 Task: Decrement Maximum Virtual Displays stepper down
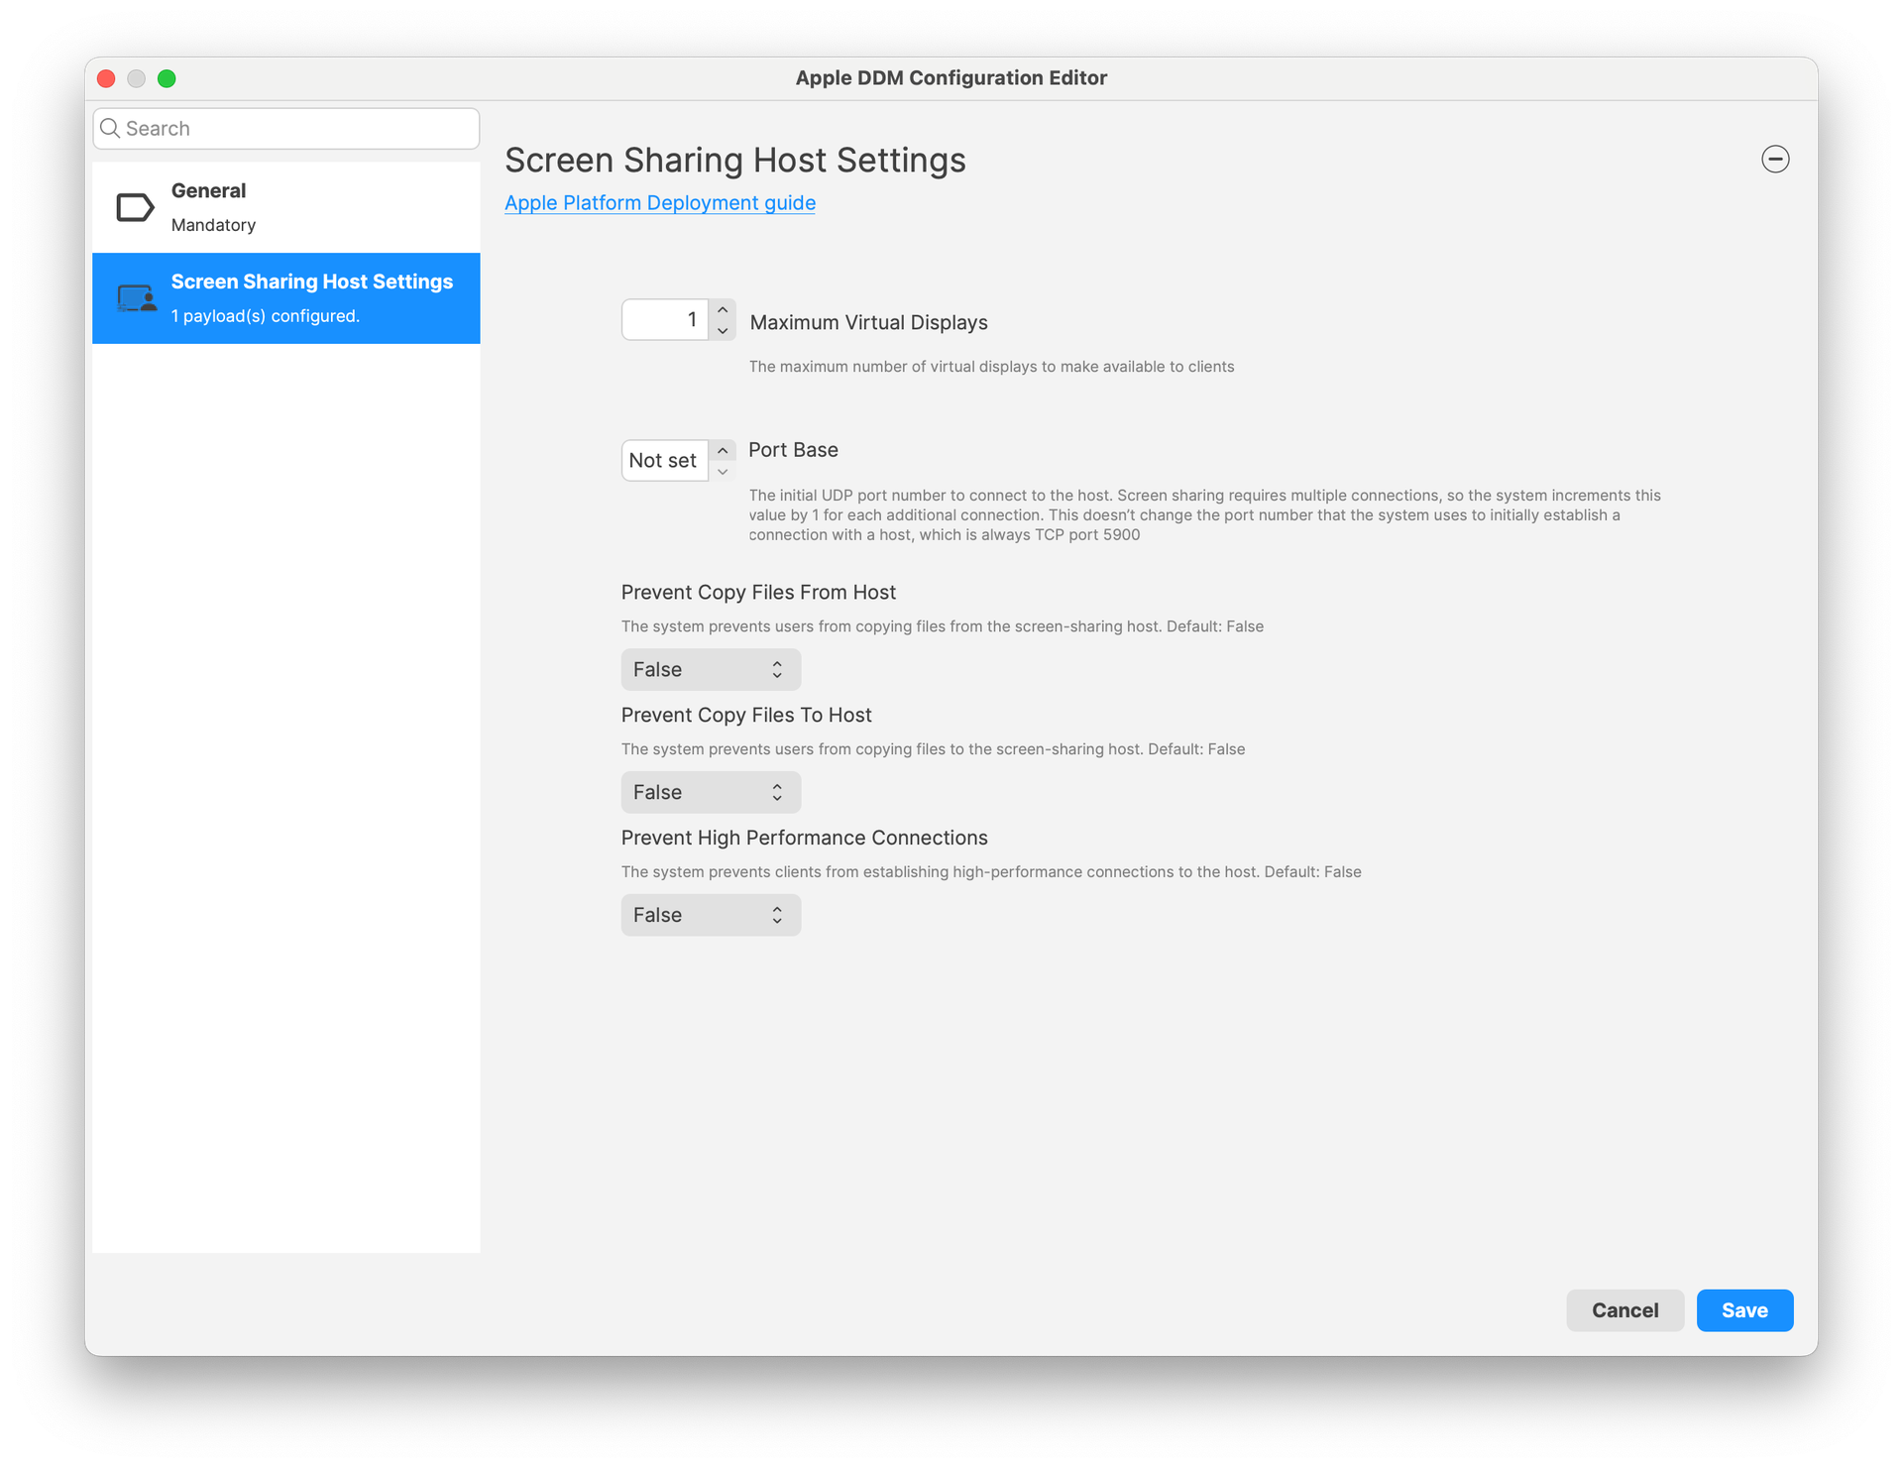(723, 330)
